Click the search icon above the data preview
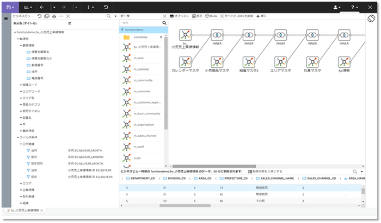The height and width of the screenshot is (223, 381). (x=355, y=171)
